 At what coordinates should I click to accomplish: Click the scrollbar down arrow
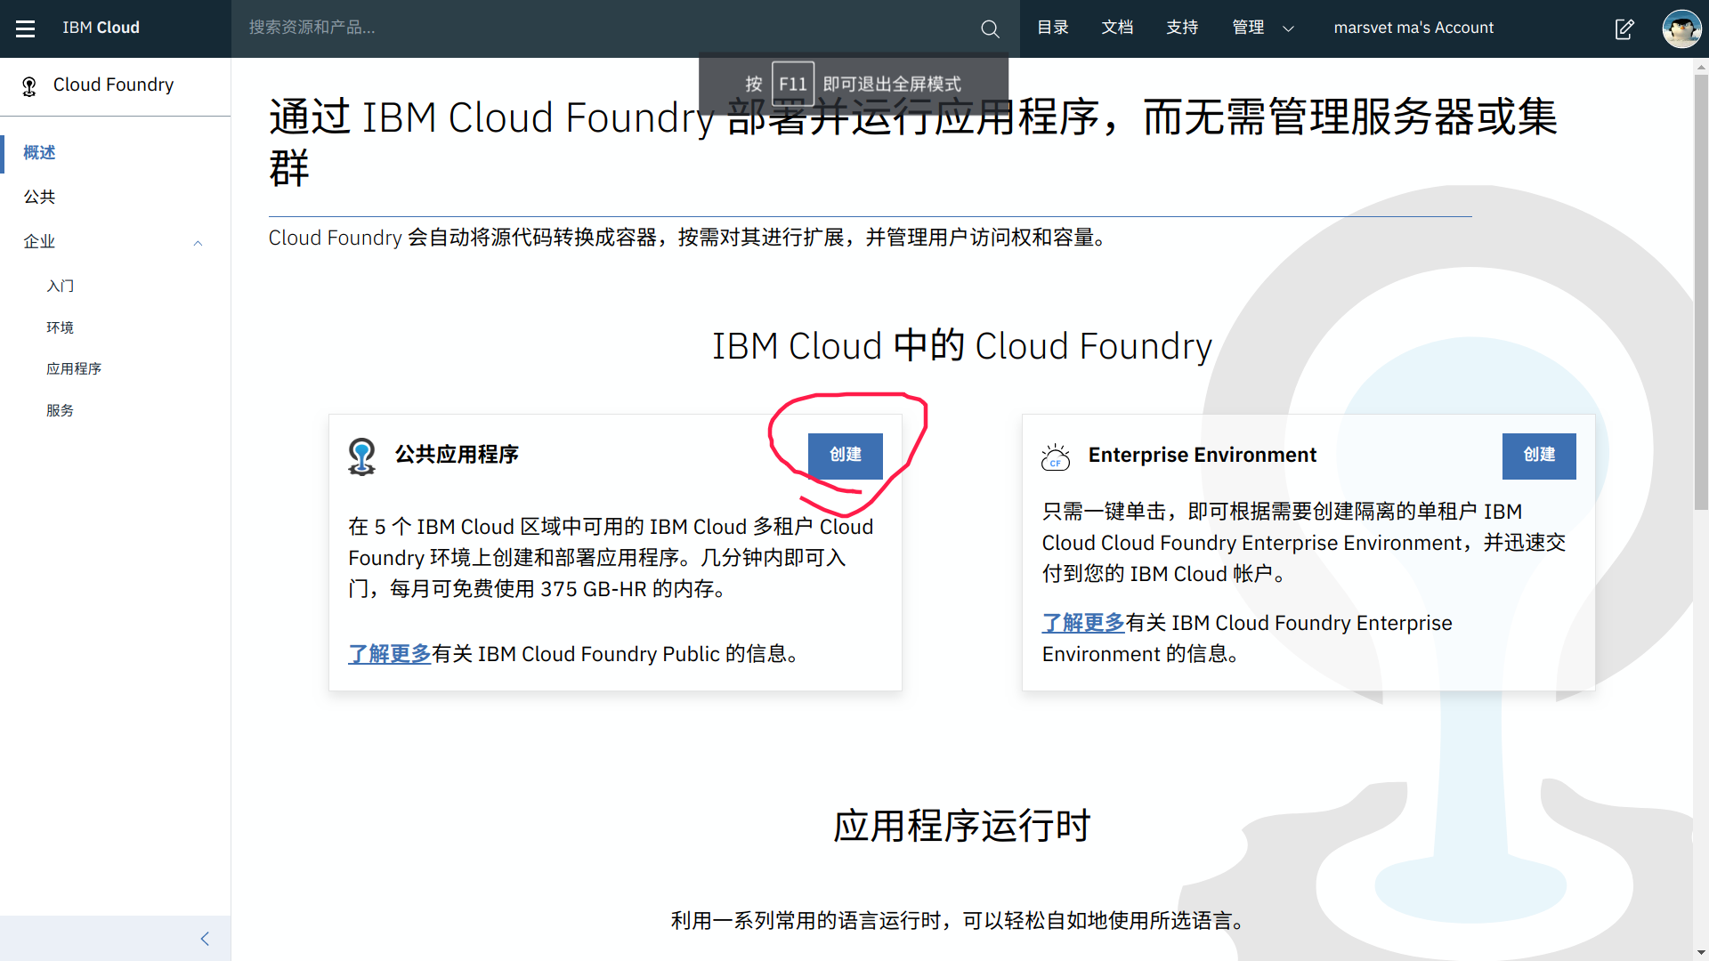(1701, 953)
